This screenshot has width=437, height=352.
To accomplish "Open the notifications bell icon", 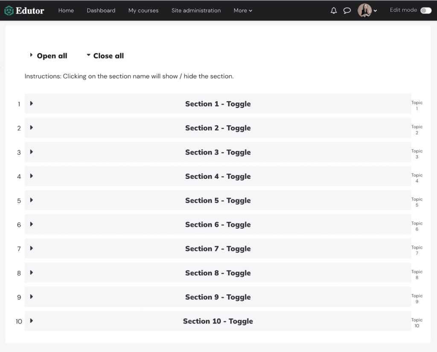I will [334, 11].
